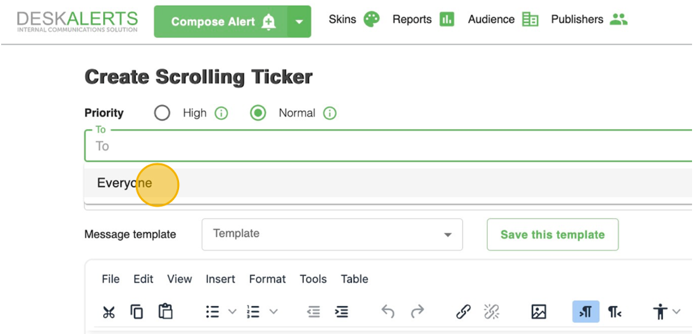Screen dimensions: 696x334
Task: Click the undo arrow icon
Action: (x=388, y=311)
